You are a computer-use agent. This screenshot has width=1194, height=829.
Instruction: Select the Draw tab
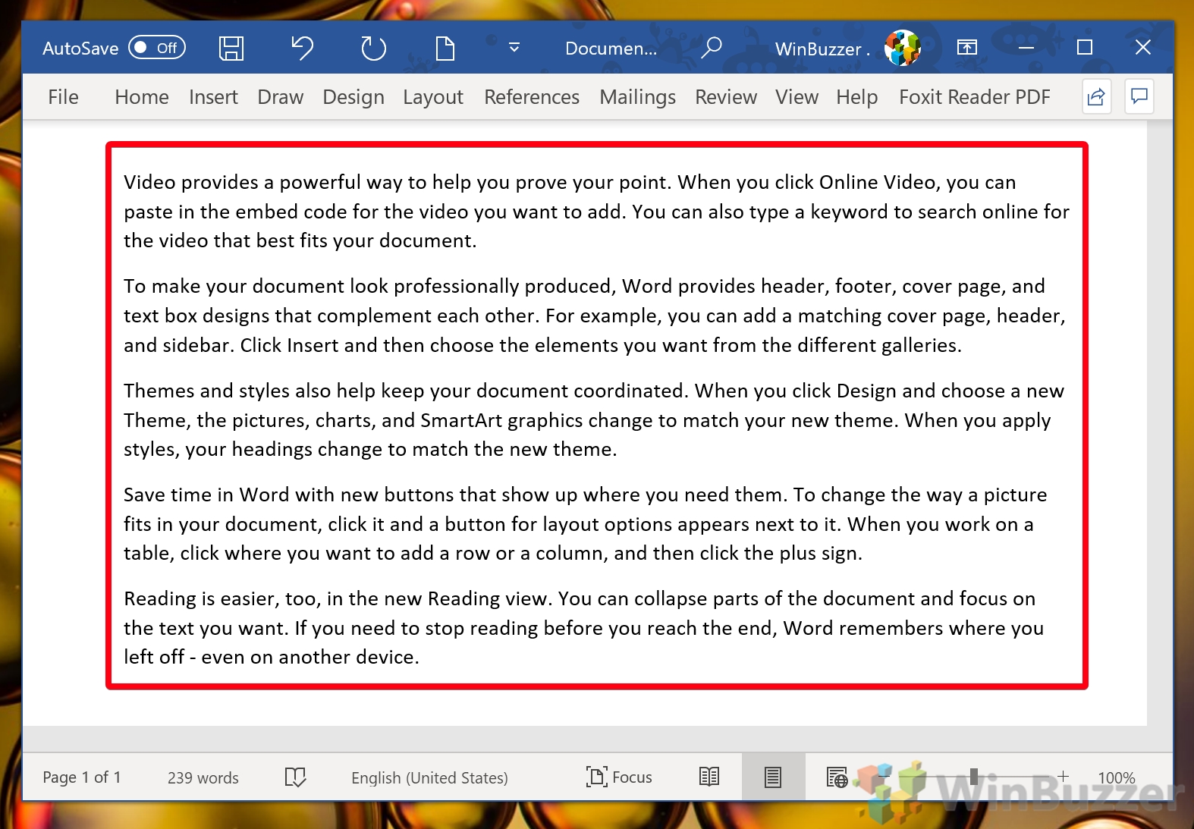pyautogui.click(x=281, y=97)
